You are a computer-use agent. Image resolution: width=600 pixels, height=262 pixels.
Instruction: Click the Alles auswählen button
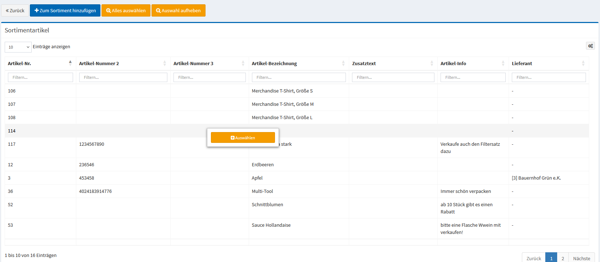[x=126, y=10]
